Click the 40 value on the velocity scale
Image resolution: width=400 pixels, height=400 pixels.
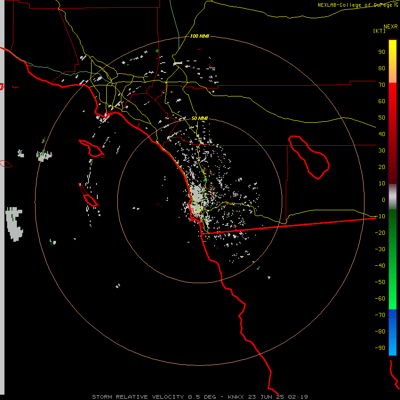[382, 134]
